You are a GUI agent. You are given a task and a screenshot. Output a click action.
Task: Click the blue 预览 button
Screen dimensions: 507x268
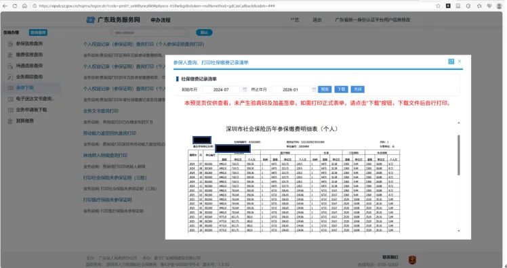point(325,89)
